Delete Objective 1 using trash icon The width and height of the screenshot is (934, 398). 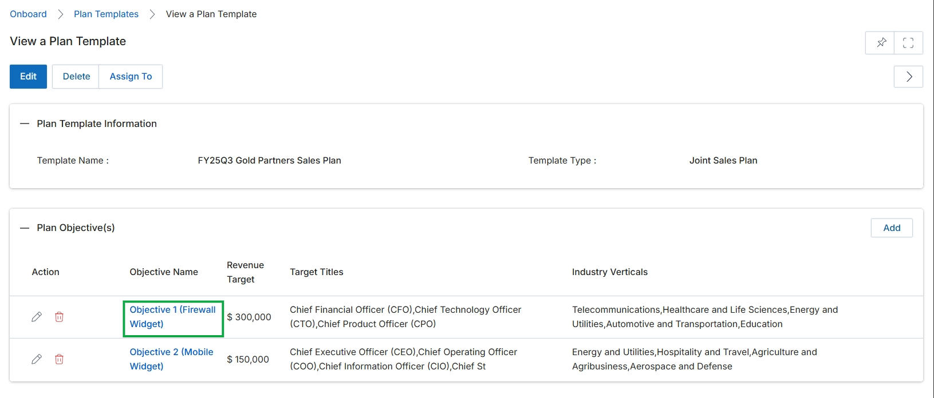point(59,317)
